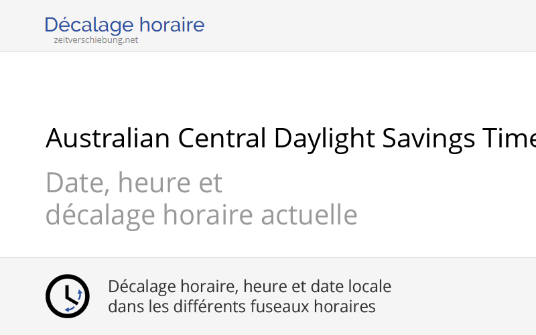Click the gray "décalage horaire actuelle" subtitle line
Screen dimensions: 536x335
201,215
